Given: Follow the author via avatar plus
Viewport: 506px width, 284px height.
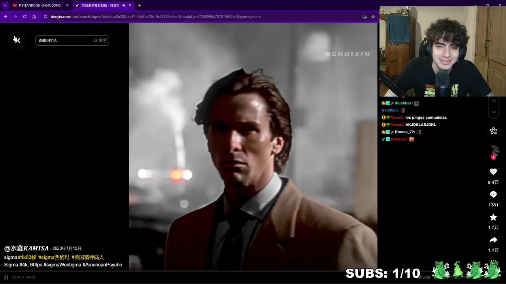Looking at the screenshot, I should tap(493, 157).
